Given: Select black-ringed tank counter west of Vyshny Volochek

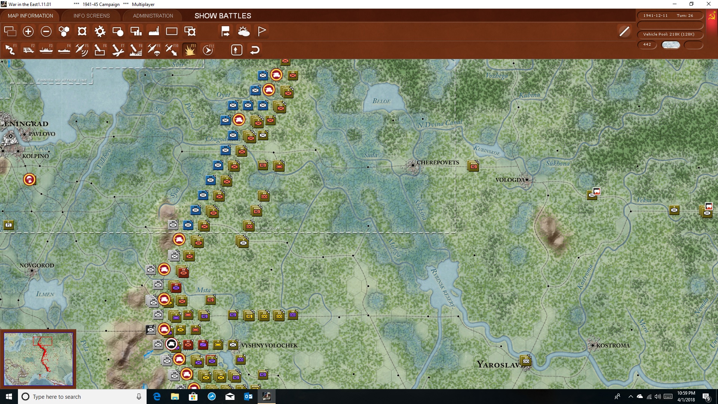Looking at the screenshot, I should tap(172, 344).
